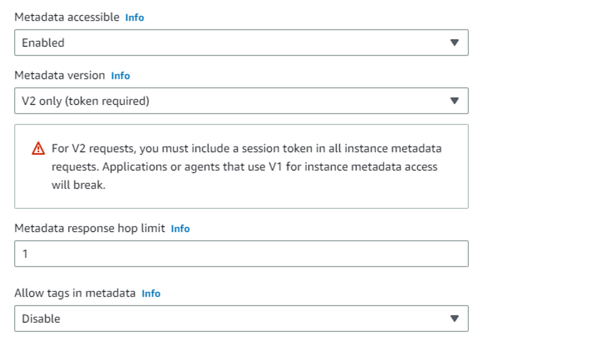Image resolution: width=604 pixels, height=339 pixels.
Task: Click the V2 requests warning message text
Action: (x=246, y=166)
